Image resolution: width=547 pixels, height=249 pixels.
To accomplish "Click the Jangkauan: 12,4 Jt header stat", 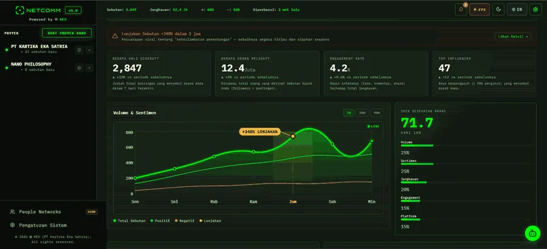I will [169, 10].
